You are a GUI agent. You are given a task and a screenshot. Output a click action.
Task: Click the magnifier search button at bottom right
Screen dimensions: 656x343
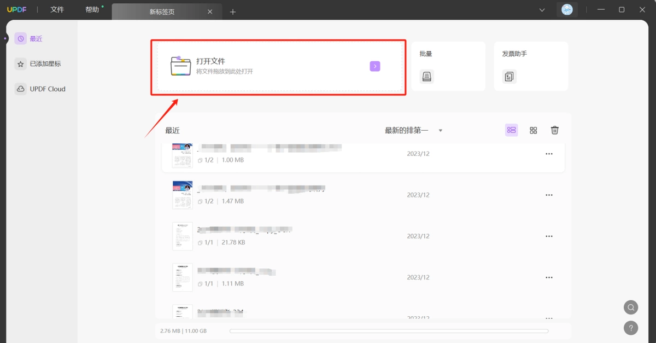point(631,307)
